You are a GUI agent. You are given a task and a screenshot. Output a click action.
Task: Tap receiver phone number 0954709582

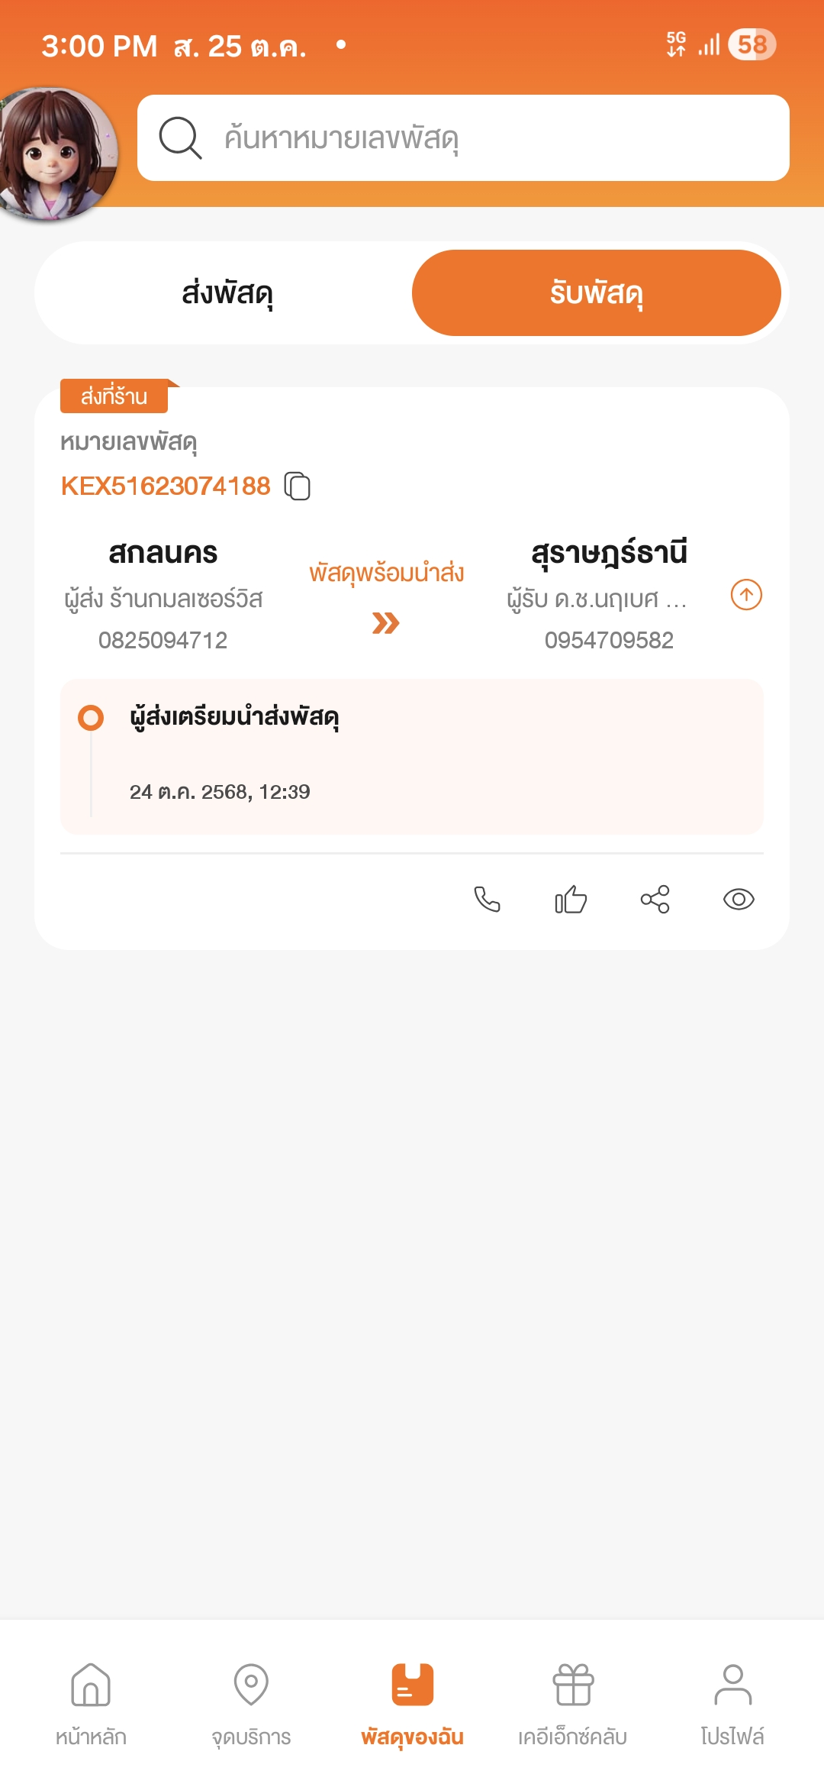pos(609,640)
